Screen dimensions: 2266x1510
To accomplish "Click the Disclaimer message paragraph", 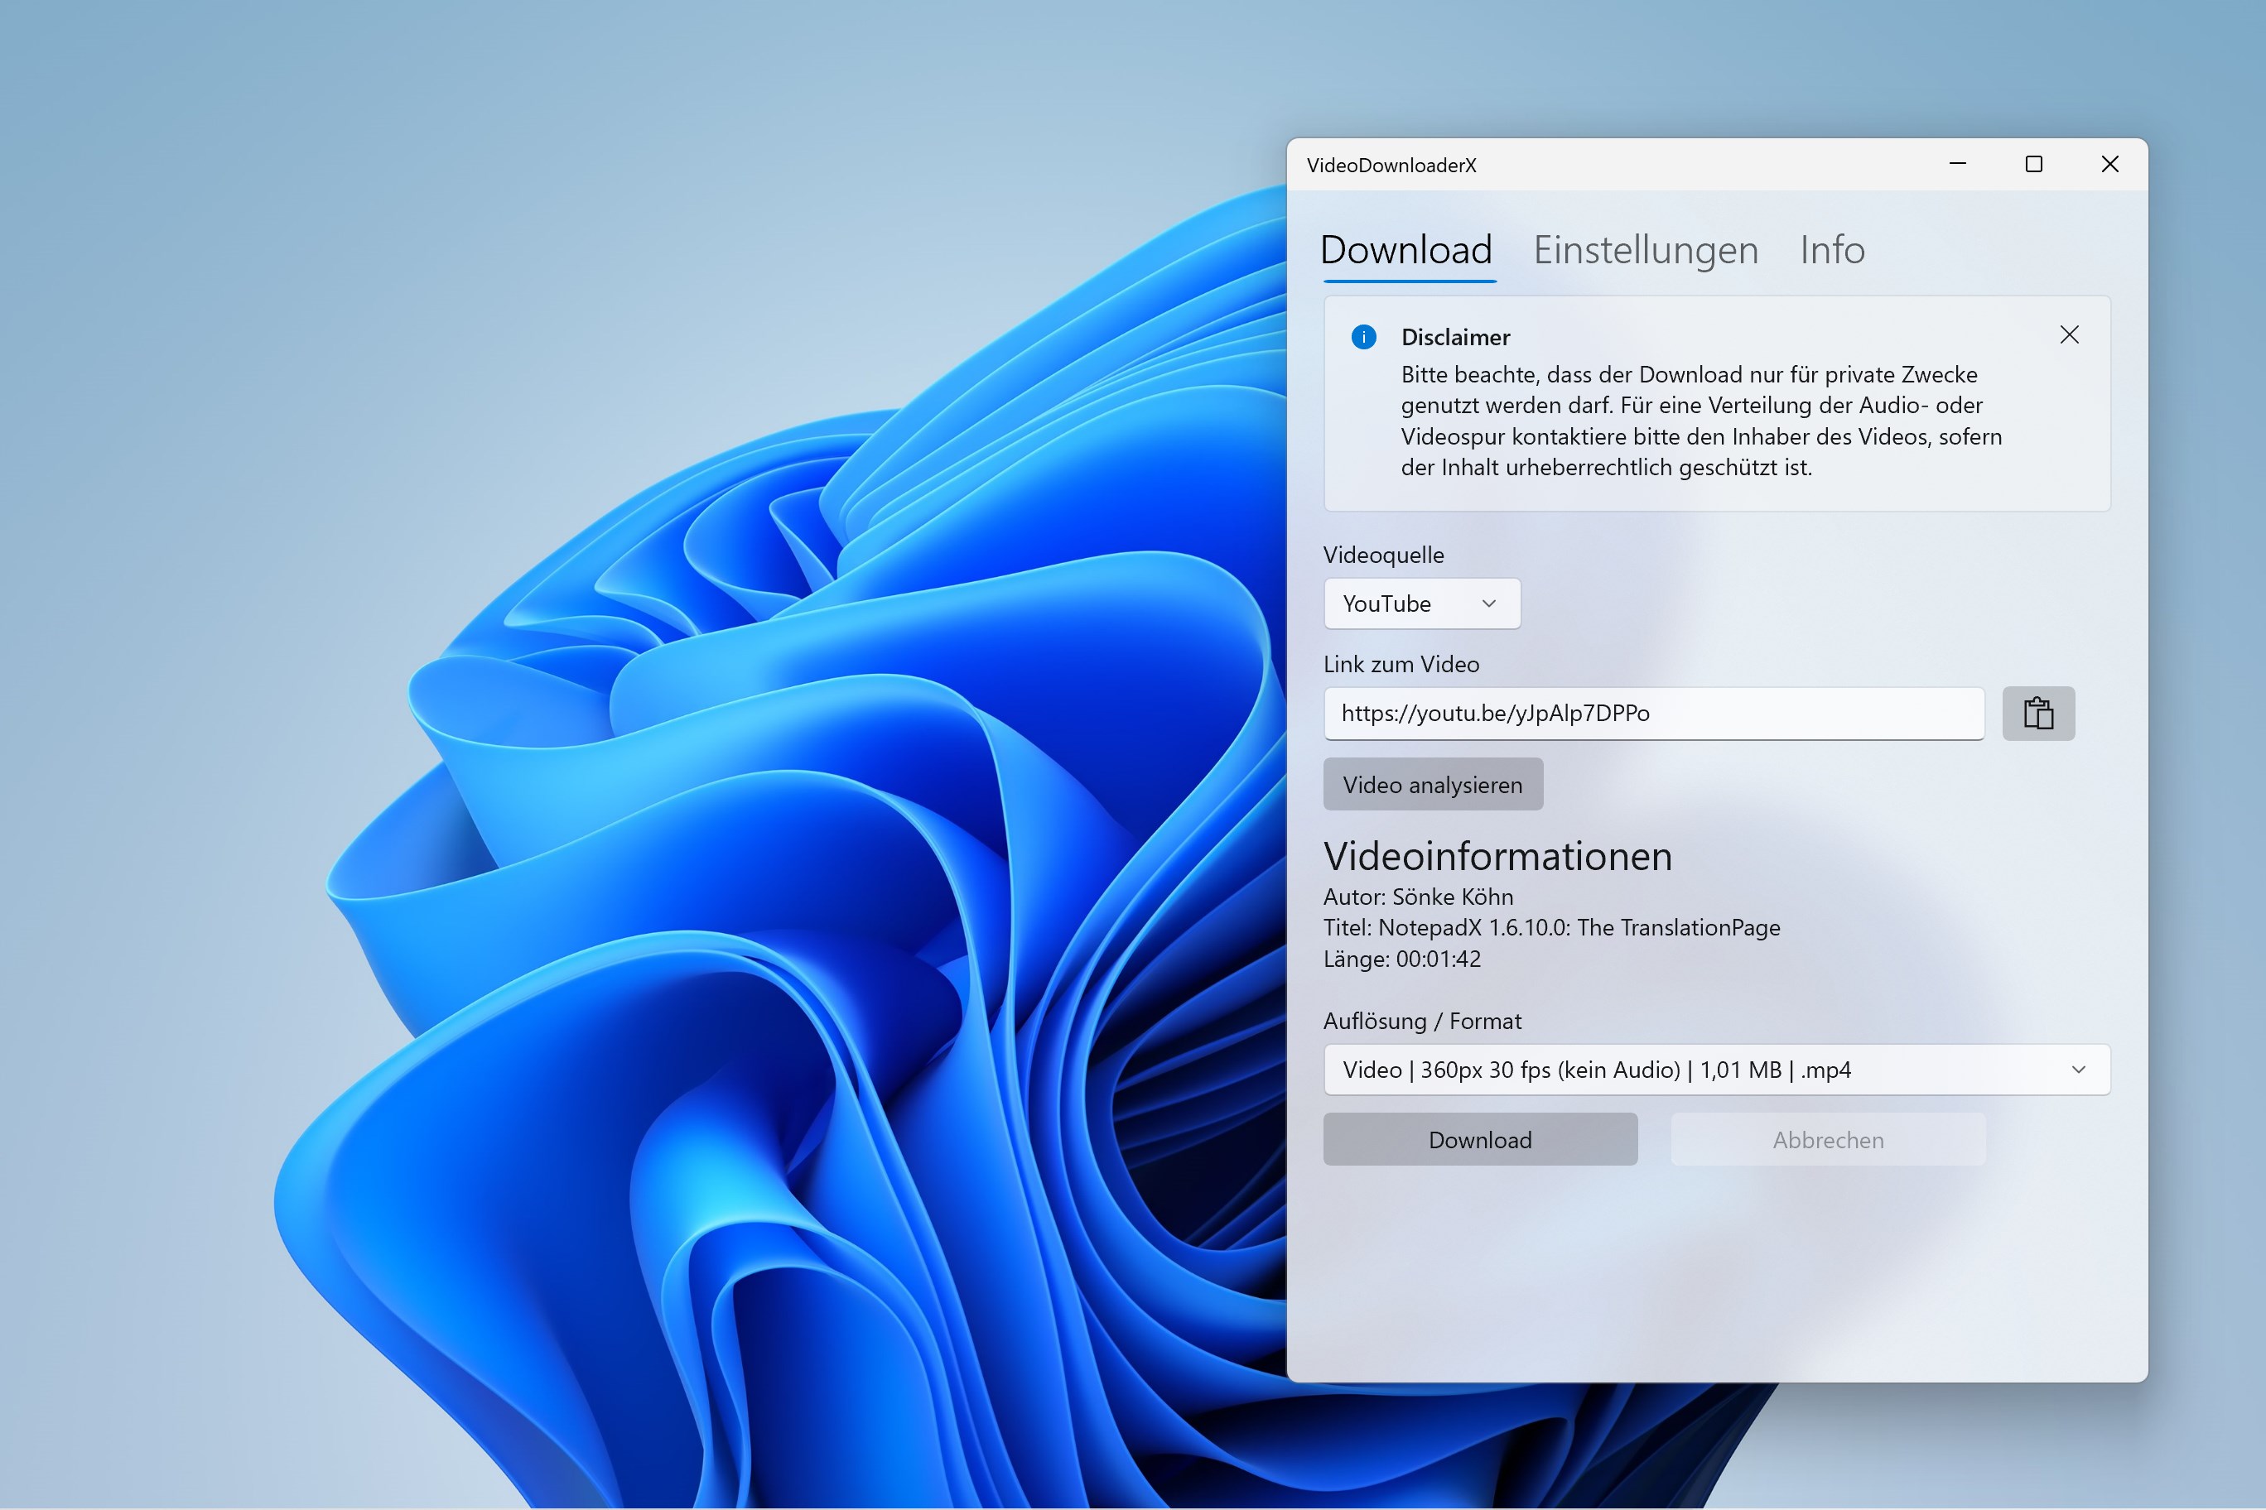I will coord(1700,421).
